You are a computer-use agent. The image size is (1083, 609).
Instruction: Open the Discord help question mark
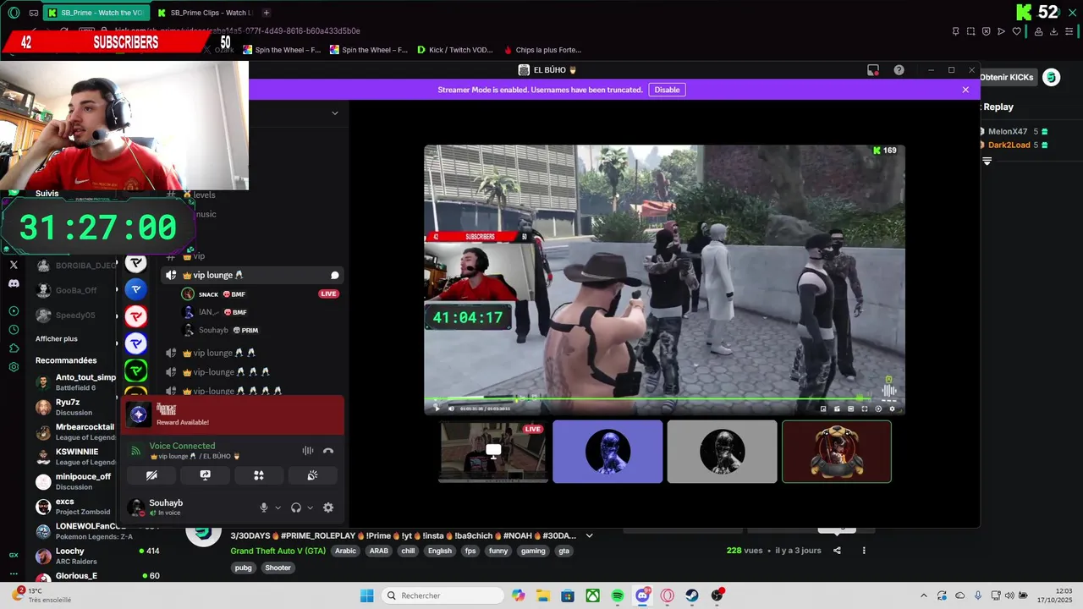(x=899, y=70)
